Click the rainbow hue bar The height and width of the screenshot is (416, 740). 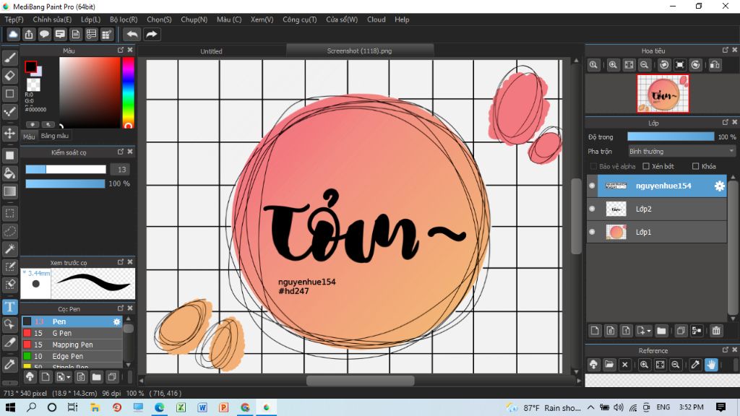(x=128, y=92)
